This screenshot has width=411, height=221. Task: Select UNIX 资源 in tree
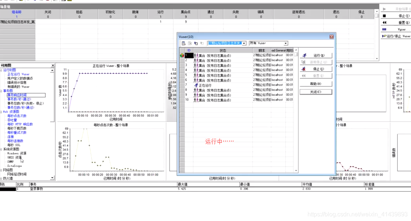click(x=14, y=158)
